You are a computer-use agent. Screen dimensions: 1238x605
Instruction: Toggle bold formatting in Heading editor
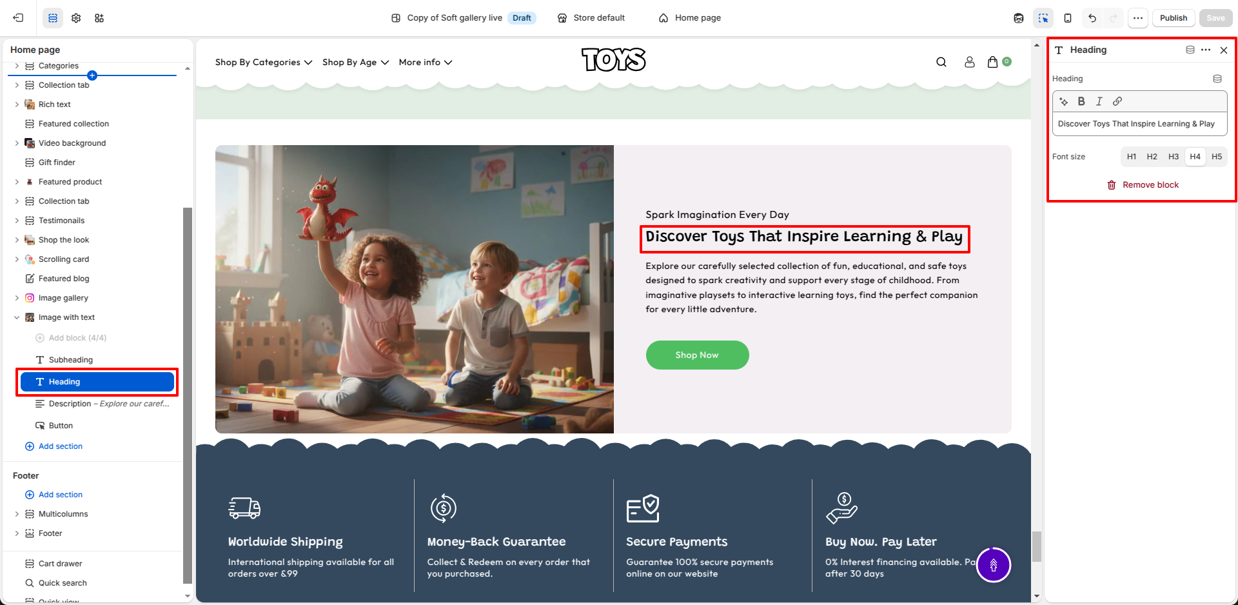(x=1081, y=101)
